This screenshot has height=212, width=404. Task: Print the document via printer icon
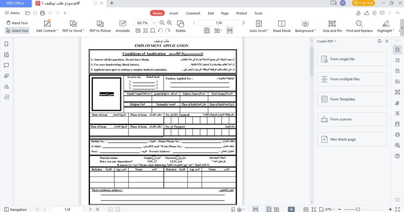pyautogui.click(x=43, y=13)
